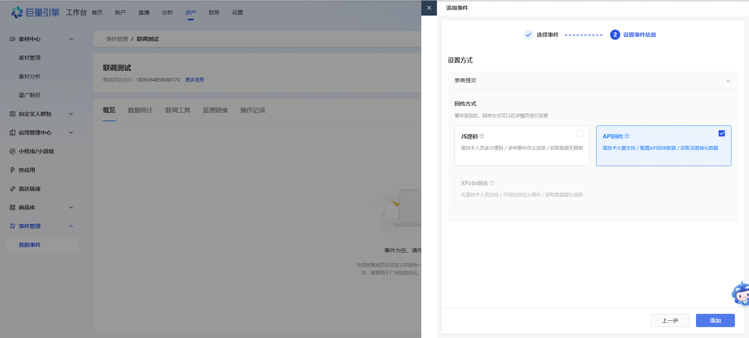Expand the 自定义人群包 sidebar menu
The width and height of the screenshot is (749, 338).
(x=71, y=114)
